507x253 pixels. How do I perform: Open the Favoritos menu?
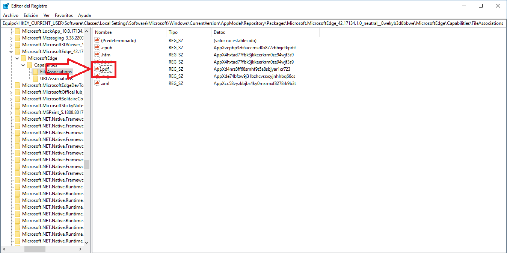click(x=64, y=15)
